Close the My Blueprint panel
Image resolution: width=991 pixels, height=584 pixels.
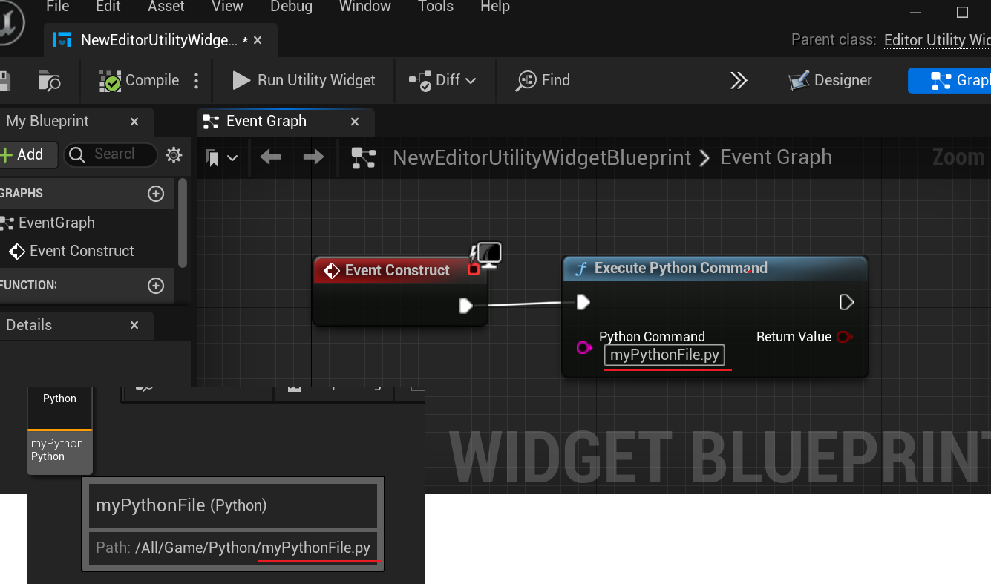134,122
